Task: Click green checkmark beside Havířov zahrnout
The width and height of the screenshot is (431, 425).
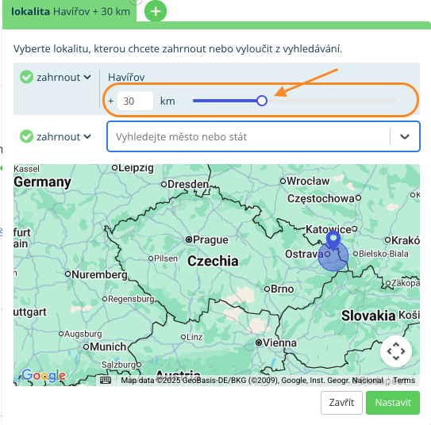Action: coord(27,77)
